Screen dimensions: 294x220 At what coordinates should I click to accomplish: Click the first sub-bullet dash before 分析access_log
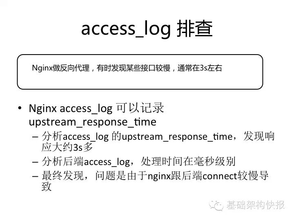(x=35, y=137)
